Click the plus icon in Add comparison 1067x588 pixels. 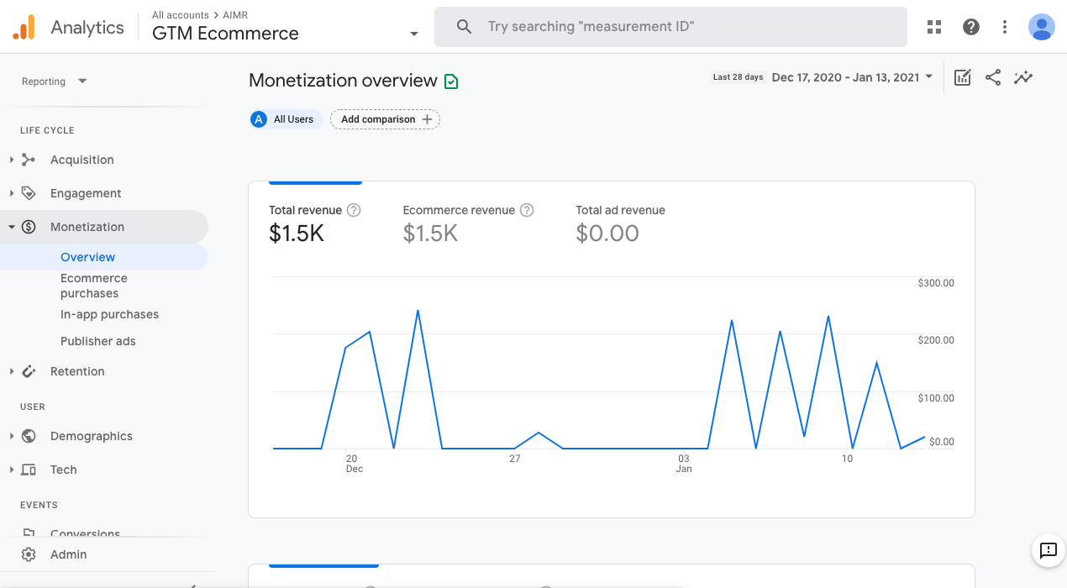point(427,119)
